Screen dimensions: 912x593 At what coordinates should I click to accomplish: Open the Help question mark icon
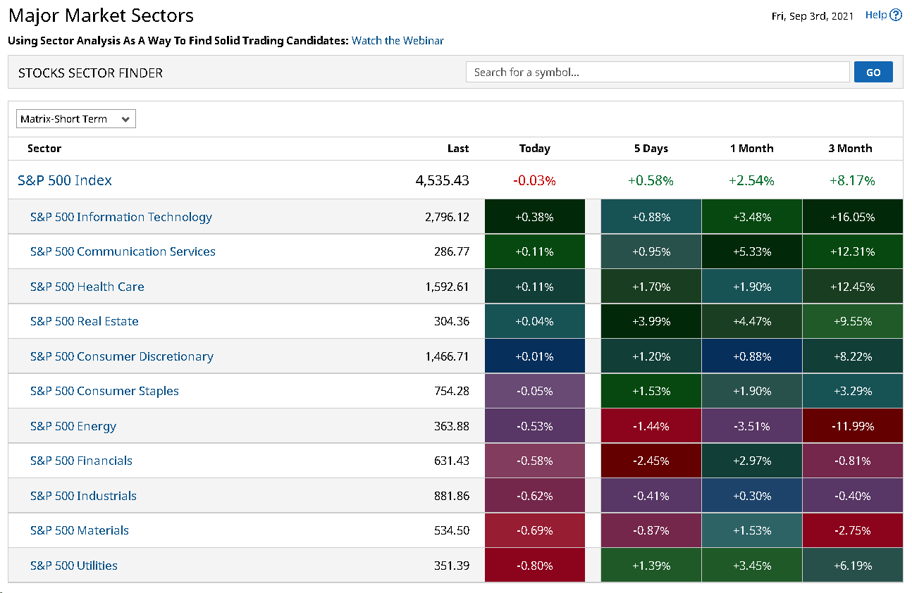click(896, 15)
